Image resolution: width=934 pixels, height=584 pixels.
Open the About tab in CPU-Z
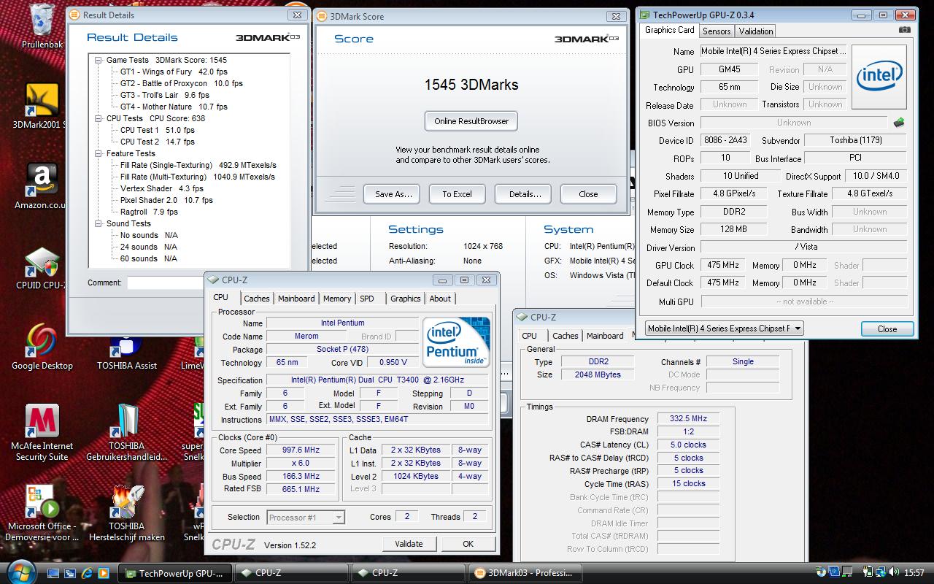[440, 299]
